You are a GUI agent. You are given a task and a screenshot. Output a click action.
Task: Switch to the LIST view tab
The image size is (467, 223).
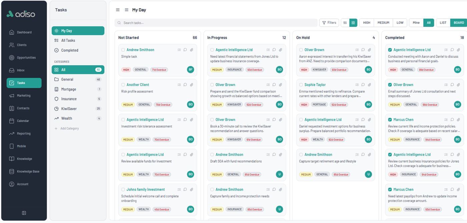pyautogui.click(x=443, y=22)
